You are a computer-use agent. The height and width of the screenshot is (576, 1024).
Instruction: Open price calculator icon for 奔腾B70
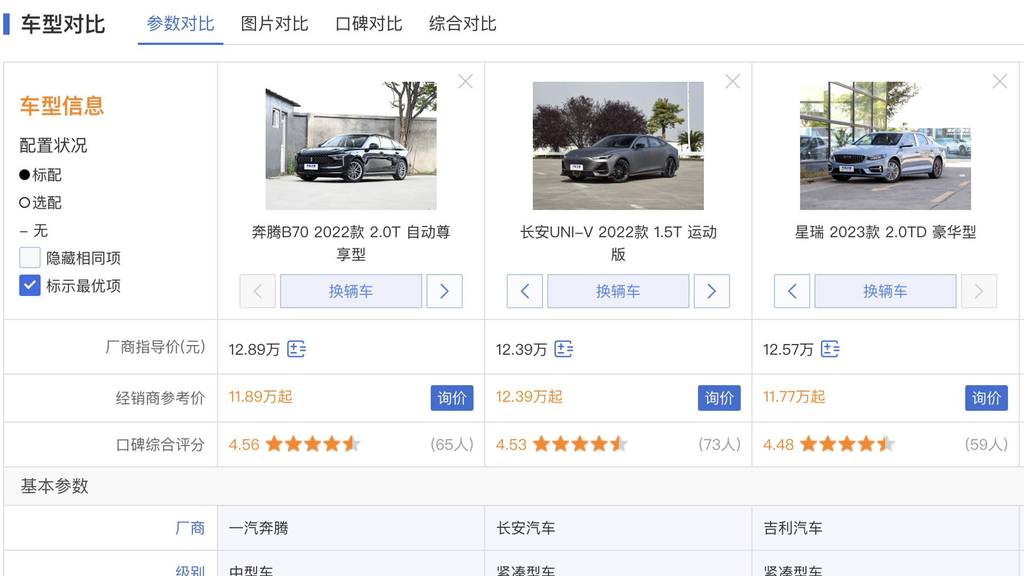click(x=296, y=349)
